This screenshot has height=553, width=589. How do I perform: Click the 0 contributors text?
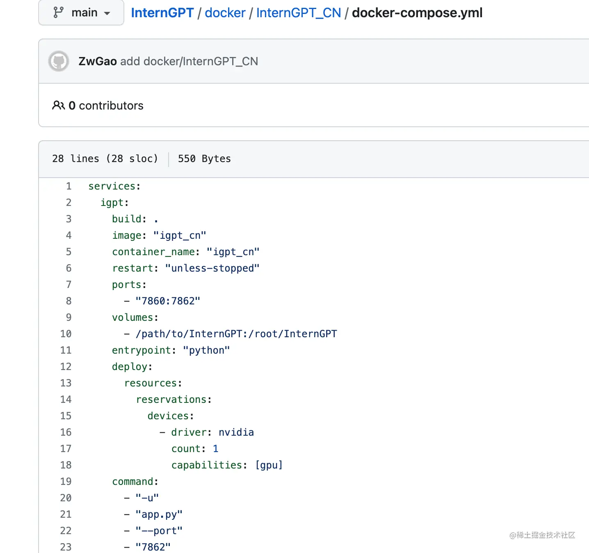click(106, 105)
